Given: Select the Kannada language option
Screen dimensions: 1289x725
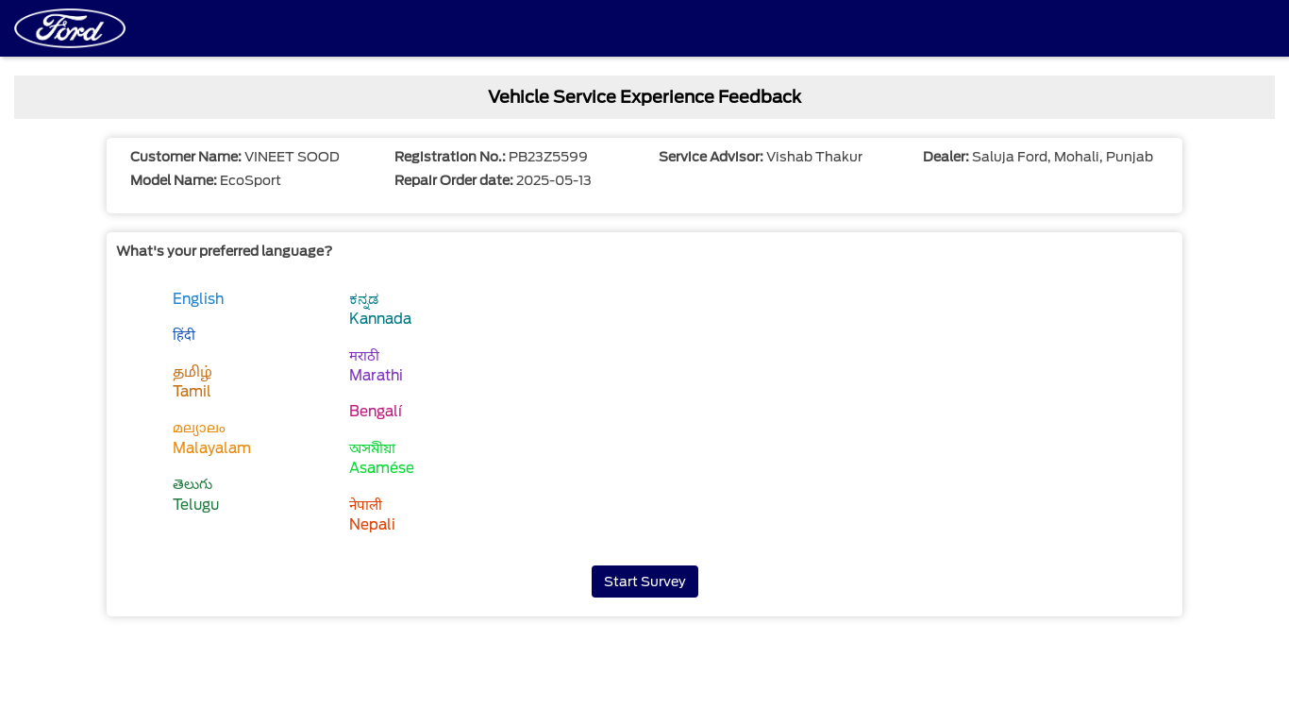Looking at the screenshot, I should pos(380,309).
